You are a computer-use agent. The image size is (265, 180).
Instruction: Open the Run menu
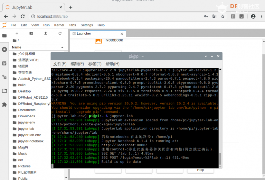pos(46,25)
